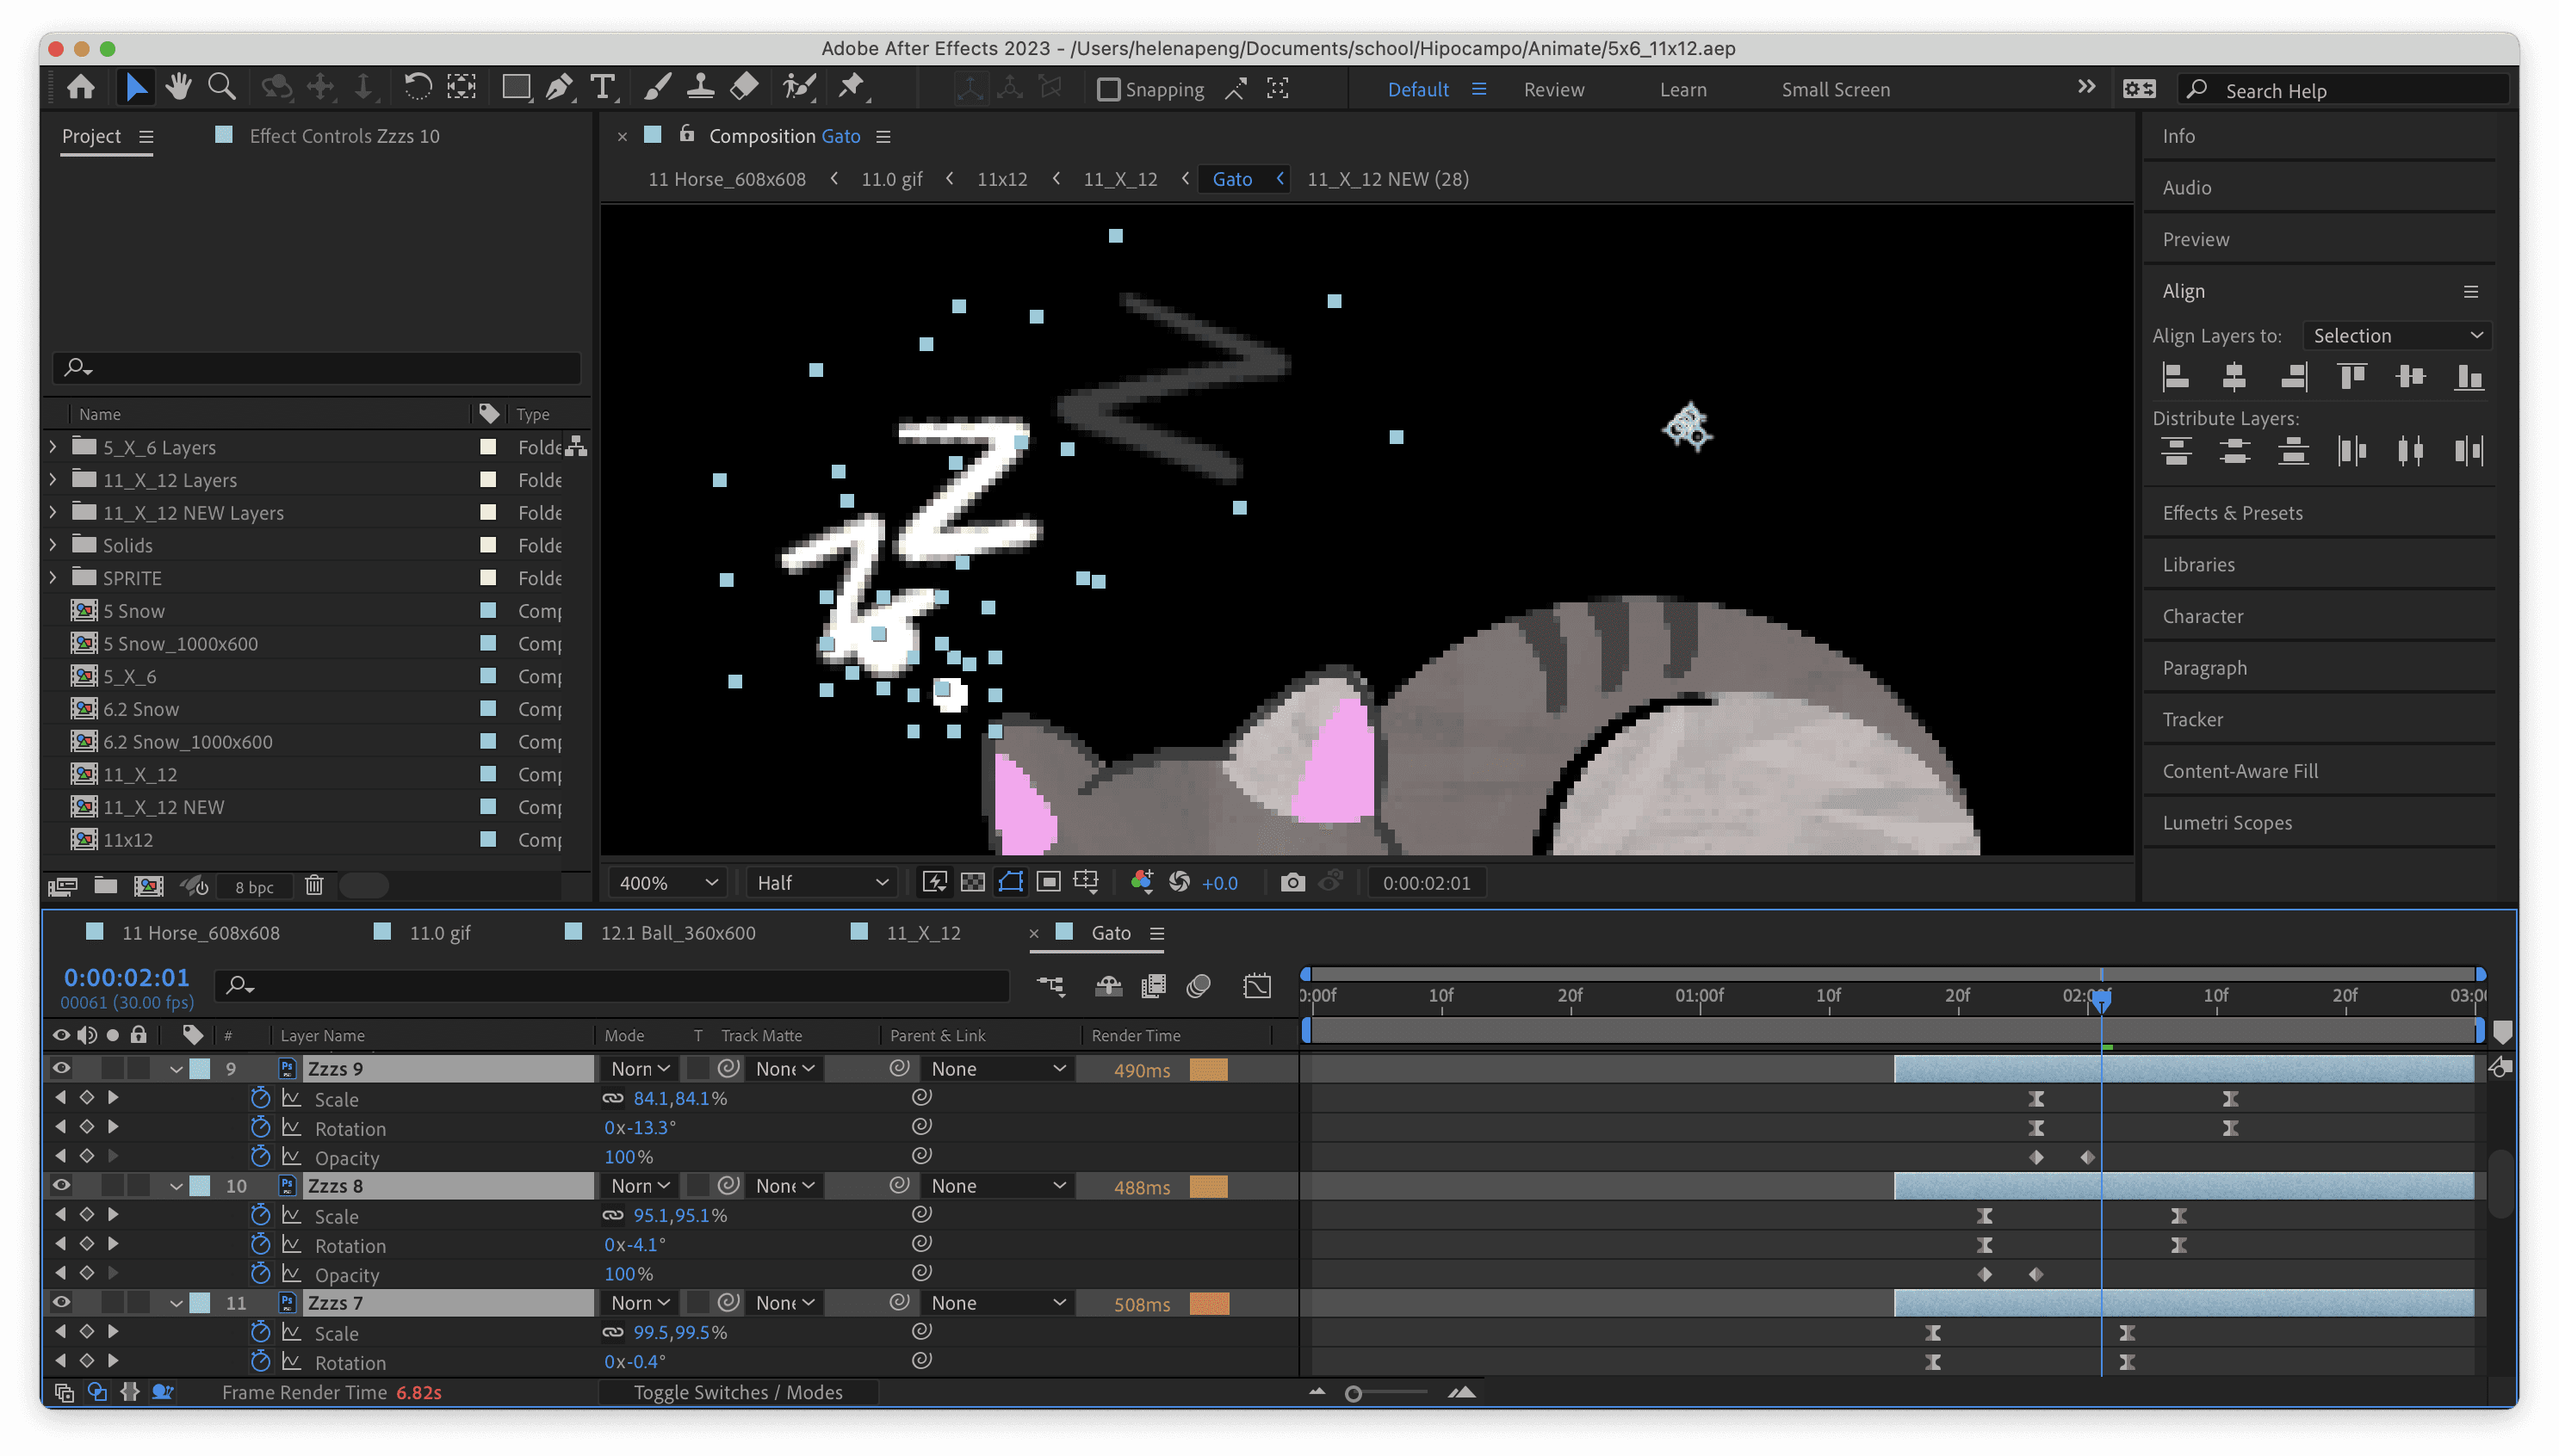Delete selected project item with trash icon
The image size is (2559, 1456).
tap(314, 886)
